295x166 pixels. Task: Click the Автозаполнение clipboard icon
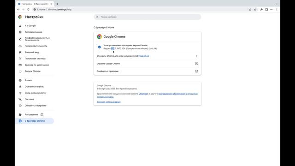pos(20,32)
